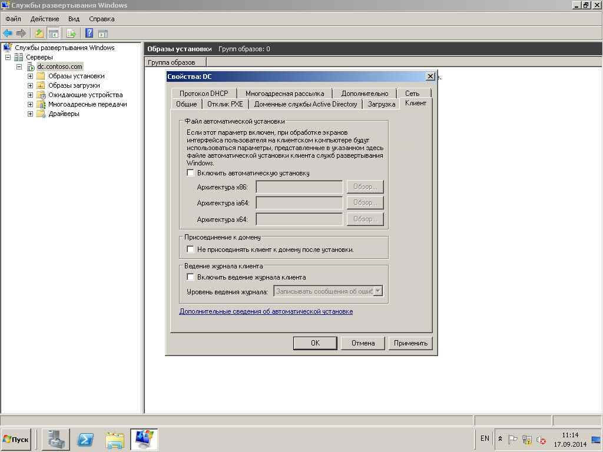This screenshot has height=452, width=603.
Task: Open Доменные службы Active Directory tab
Action: [x=306, y=104]
